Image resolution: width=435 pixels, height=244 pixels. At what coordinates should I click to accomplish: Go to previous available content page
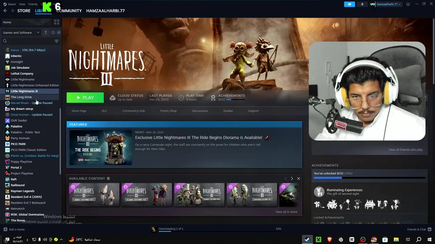[x=285, y=179]
